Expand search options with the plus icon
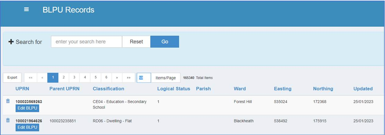The height and width of the screenshot is (135, 385). tap(11, 42)
